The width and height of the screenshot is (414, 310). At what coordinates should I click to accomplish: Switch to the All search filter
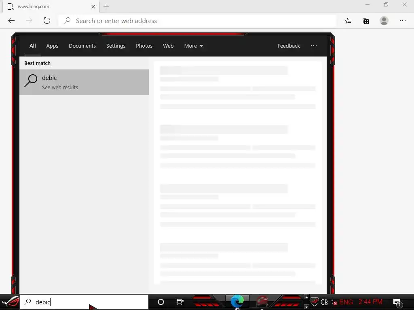coord(32,46)
